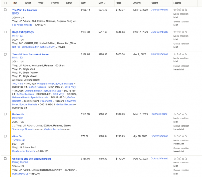The height and width of the screenshot is (177, 202).
Task: Open Standard Black folder for Mutemath
Action: pos(159,114)
